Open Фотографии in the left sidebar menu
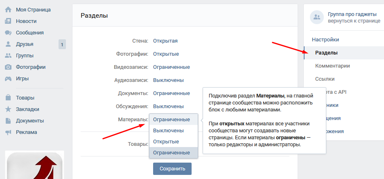The width and height of the screenshot is (384, 179). [x=31, y=67]
